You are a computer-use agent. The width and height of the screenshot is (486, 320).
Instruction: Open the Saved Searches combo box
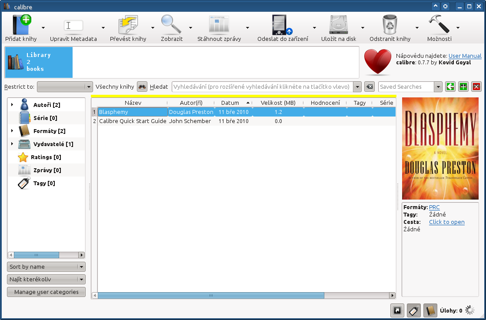point(410,87)
